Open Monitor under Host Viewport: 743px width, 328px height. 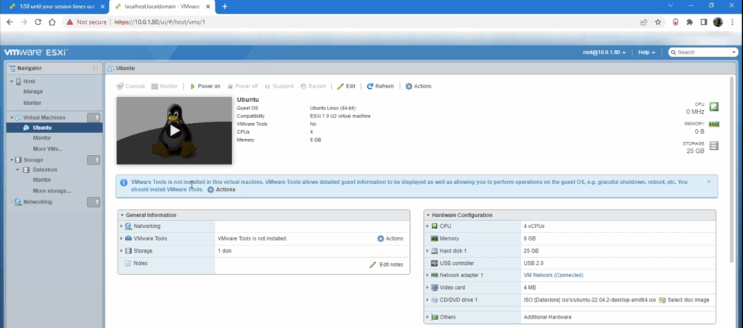(32, 103)
